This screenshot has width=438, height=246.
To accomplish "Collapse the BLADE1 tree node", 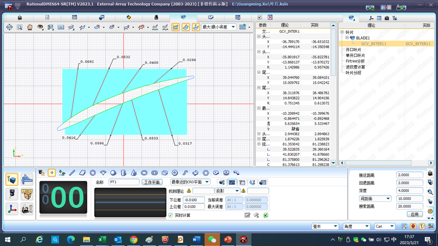I will pyautogui.click(x=347, y=38).
